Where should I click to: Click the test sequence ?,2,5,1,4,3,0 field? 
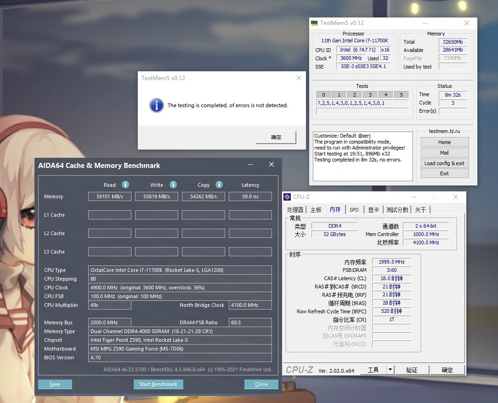(x=362, y=103)
